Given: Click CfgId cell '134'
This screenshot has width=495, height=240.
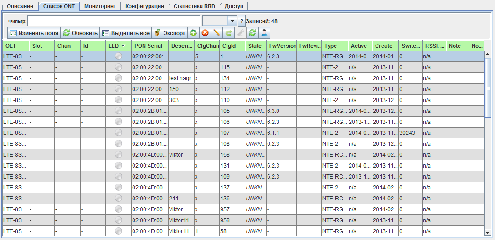Looking at the screenshot, I should pos(232,78).
